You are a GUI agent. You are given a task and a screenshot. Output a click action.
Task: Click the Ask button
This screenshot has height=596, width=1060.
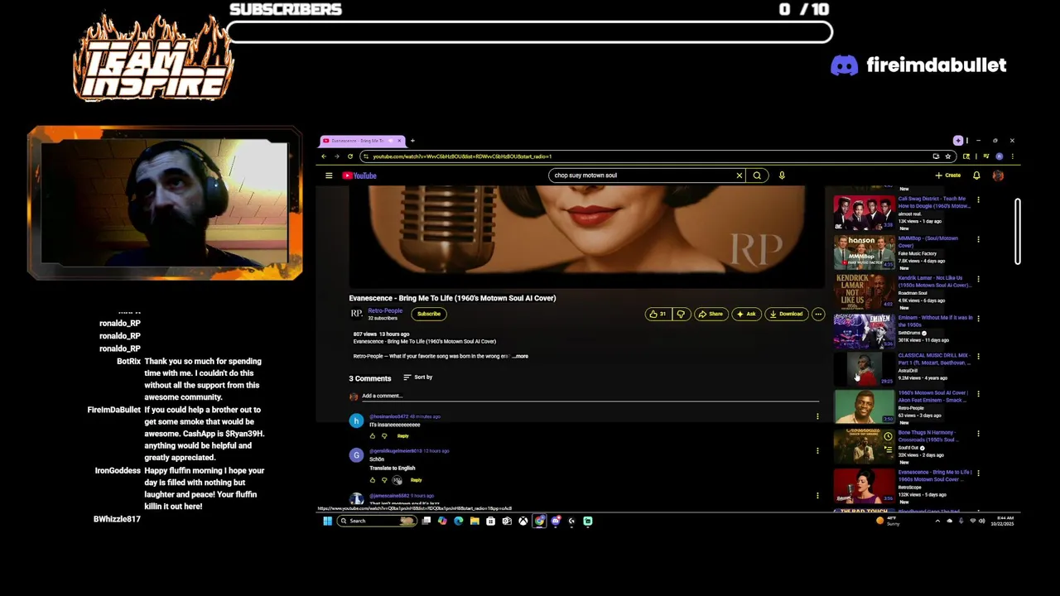746,314
